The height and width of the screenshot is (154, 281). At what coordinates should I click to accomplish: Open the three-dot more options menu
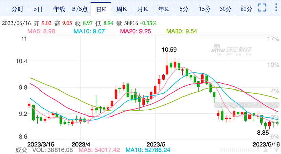tap(276, 8)
